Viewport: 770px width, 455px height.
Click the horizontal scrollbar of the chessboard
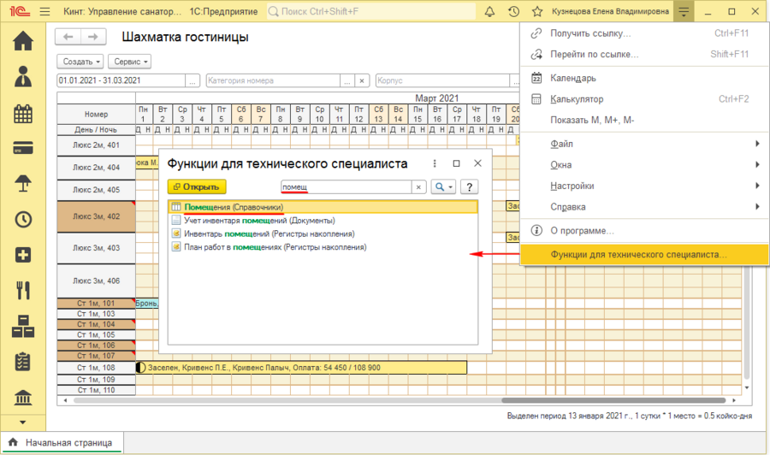point(613,400)
